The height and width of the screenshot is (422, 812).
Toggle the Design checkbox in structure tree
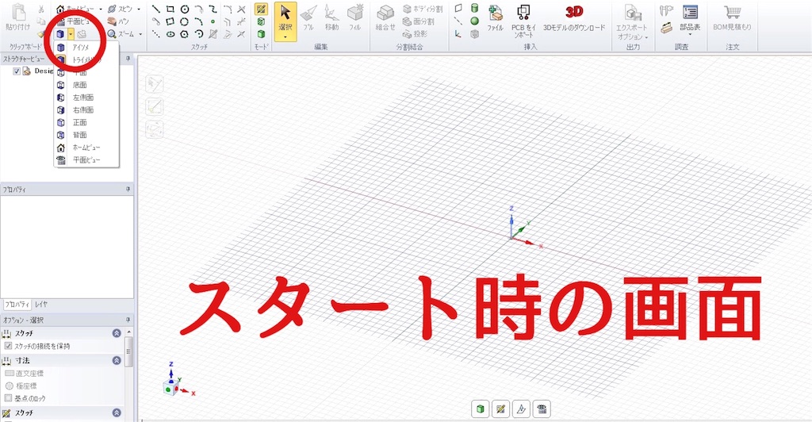[x=17, y=71]
